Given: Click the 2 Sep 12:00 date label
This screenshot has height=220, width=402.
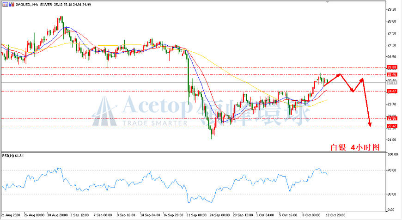Looking at the screenshot, I should click(x=80, y=215).
